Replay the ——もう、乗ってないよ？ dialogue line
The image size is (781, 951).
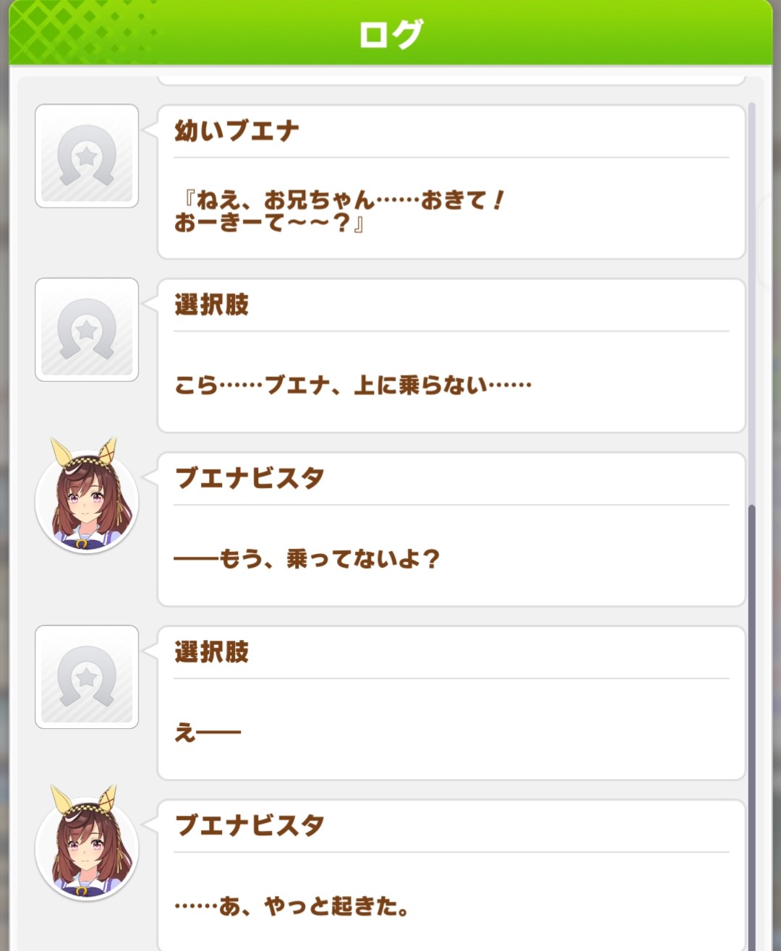pos(307,558)
